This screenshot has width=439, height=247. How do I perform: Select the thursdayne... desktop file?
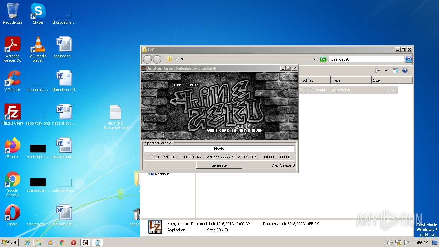coord(64,16)
